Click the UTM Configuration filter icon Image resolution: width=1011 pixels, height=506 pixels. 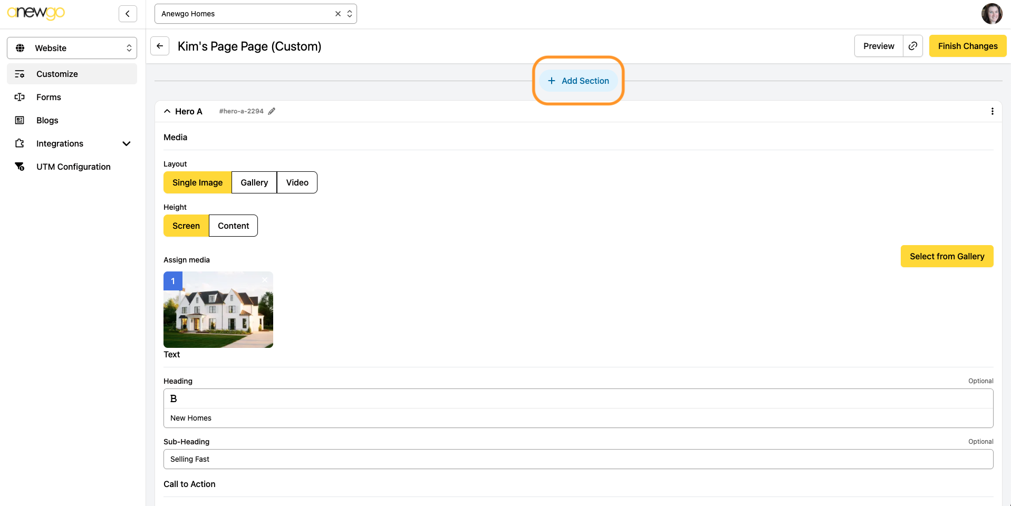coord(20,167)
